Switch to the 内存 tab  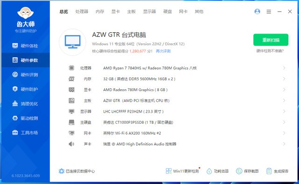[x=100, y=12]
